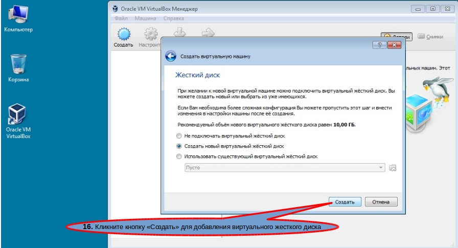Click the Отмена button

(381, 202)
